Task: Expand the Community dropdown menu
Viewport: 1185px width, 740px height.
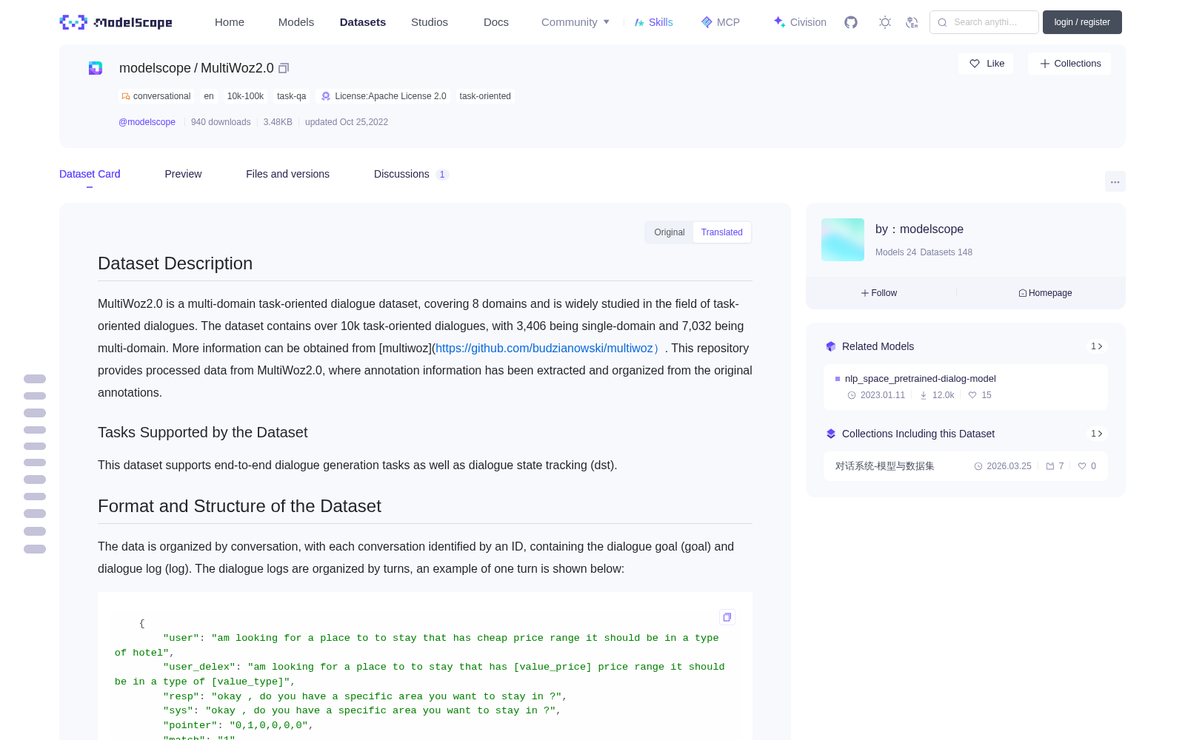Action: pos(575,22)
